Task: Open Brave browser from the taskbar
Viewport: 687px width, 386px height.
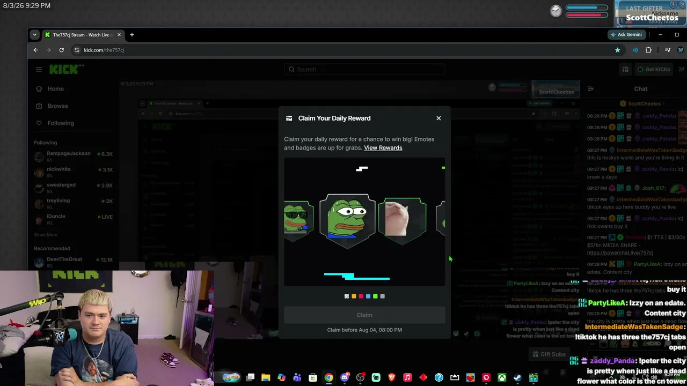Action: (x=392, y=377)
